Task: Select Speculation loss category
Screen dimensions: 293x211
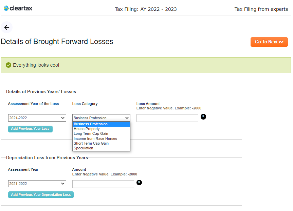Action: [x=101, y=148]
